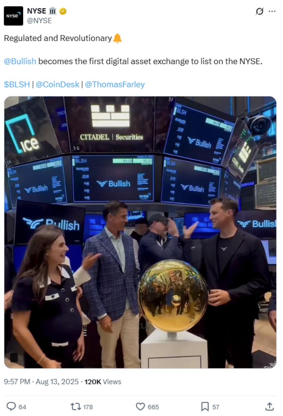Open the @Bullish mention link

pos(20,61)
